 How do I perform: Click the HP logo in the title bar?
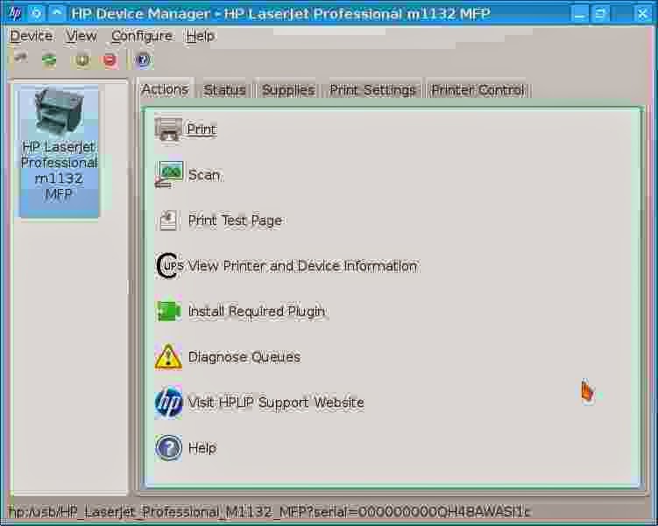click(15, 13)
